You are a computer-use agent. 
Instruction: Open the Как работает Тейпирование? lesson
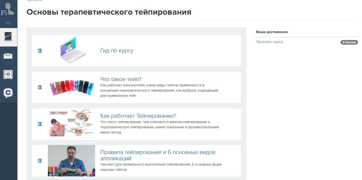coord(138,116)
